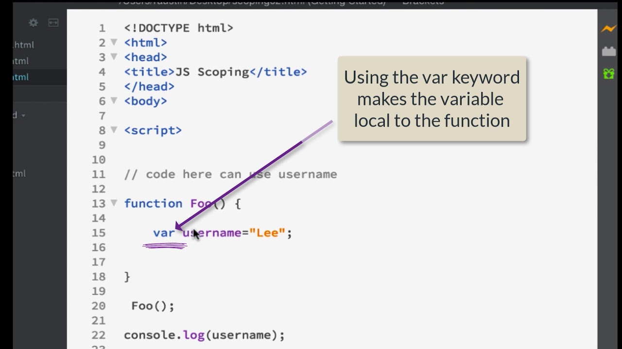The height and width of the screenshot is (349, 622).
Task: Toggle the split view editor icon
Action: (53, 23)
